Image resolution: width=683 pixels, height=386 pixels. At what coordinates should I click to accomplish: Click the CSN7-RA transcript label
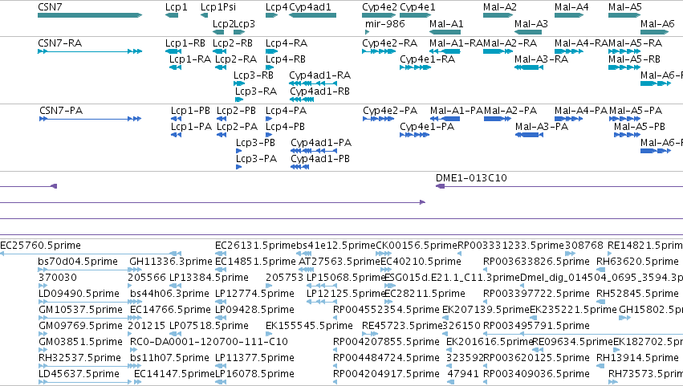59,43
